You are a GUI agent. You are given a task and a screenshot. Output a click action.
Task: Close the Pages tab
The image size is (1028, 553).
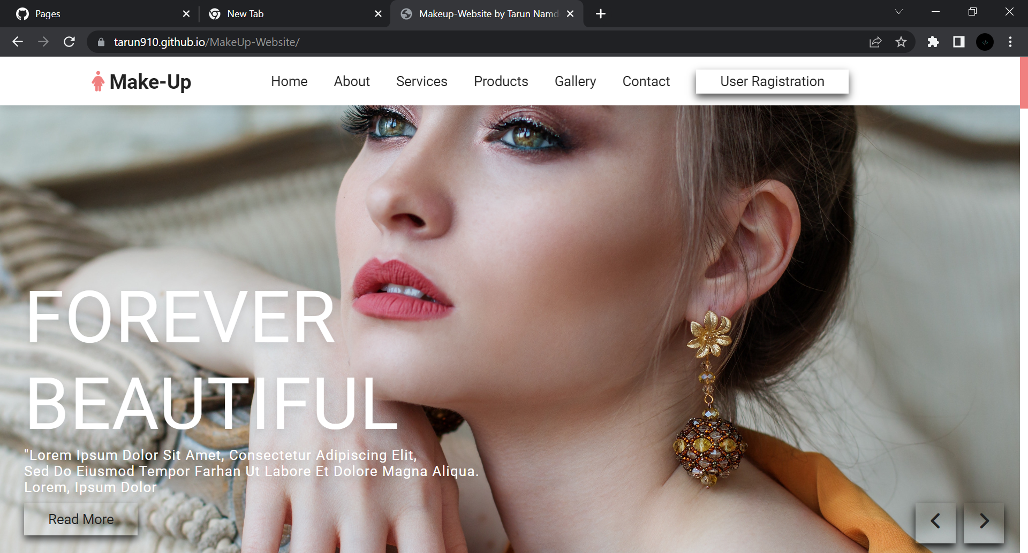click(186, 14)
